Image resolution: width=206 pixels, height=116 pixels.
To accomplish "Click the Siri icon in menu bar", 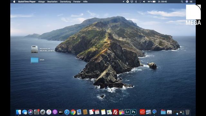I will tap(187, 2).
